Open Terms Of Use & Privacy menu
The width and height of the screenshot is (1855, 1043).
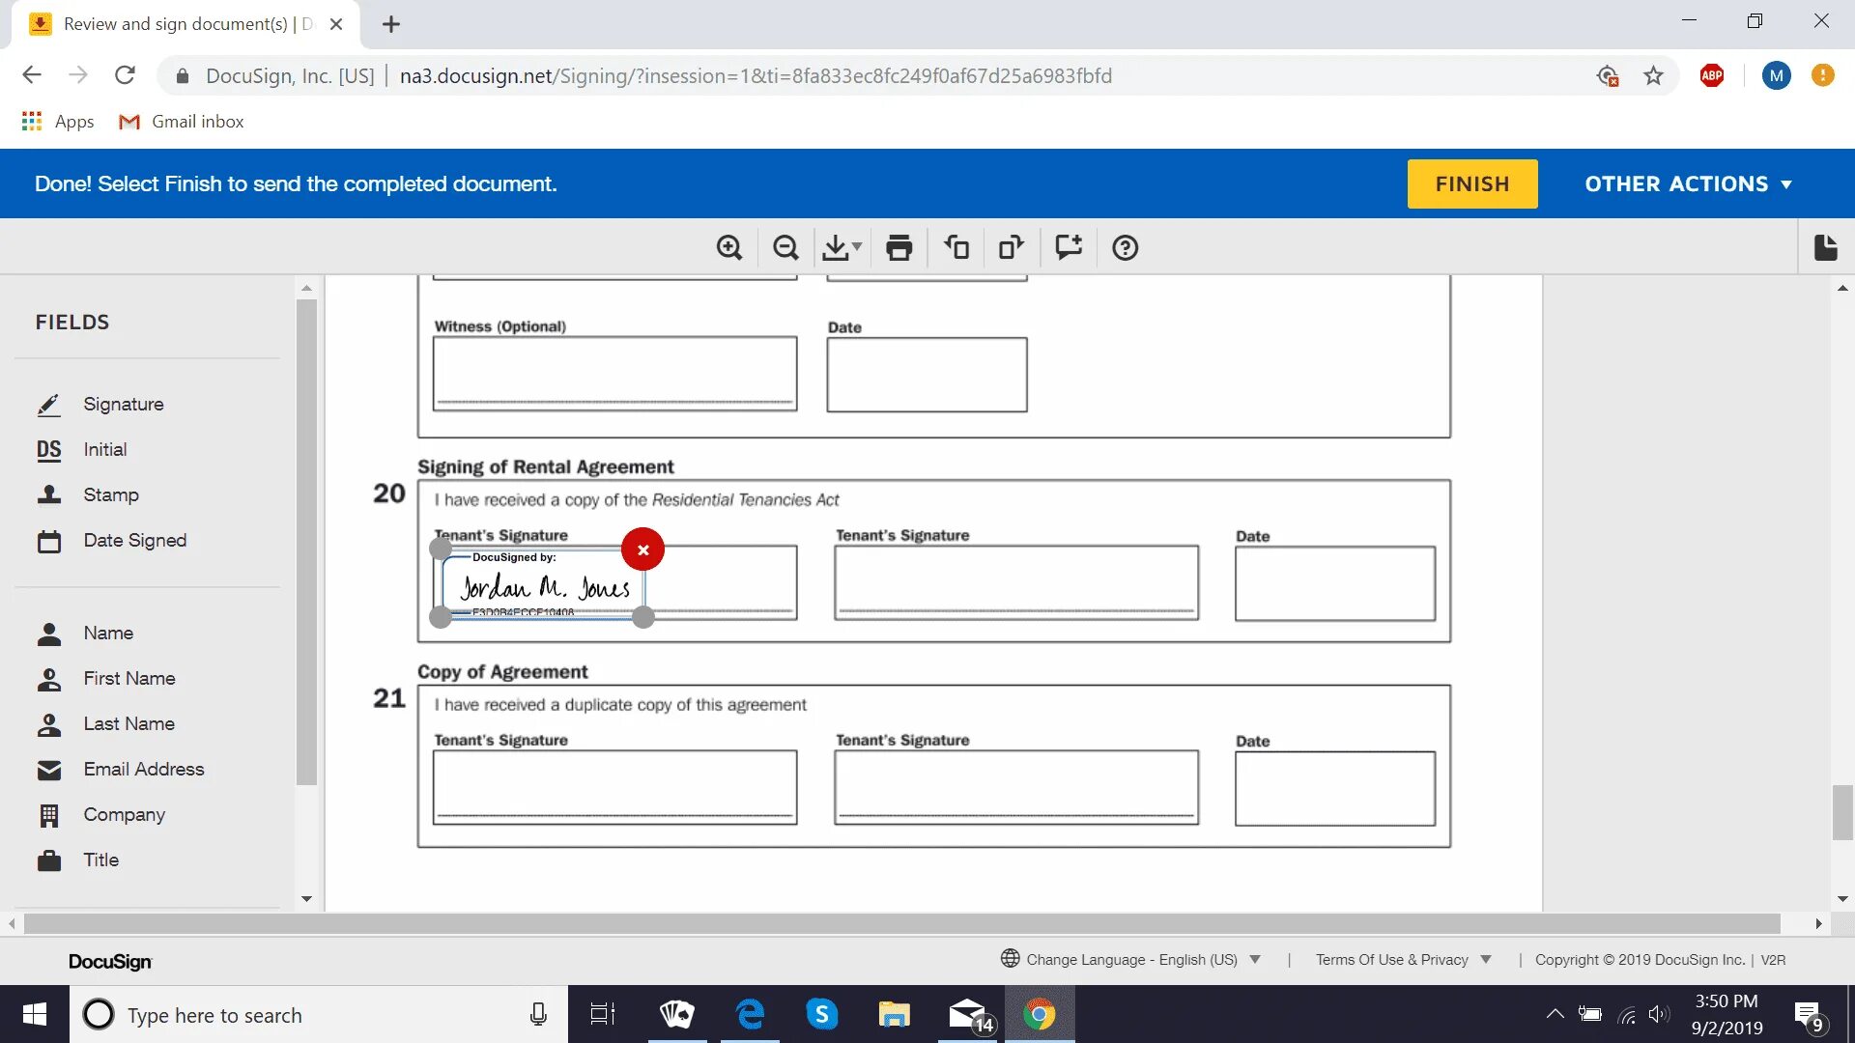1402,959
